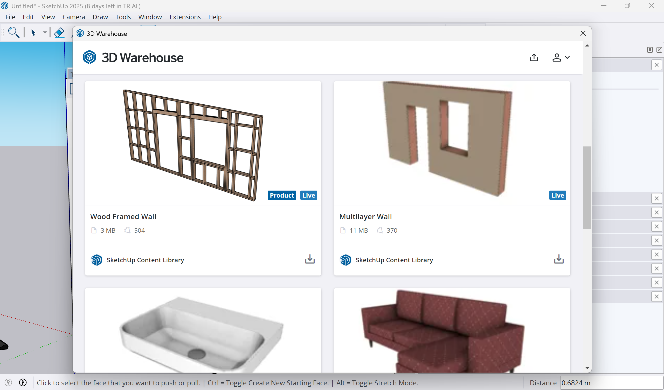The image size is (664, 390).
Task: Click the credits info status bar icon
Action: click(x=23, y=382)
